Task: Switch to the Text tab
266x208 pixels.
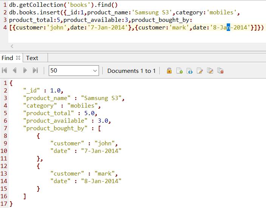Action: pos(32,58)
